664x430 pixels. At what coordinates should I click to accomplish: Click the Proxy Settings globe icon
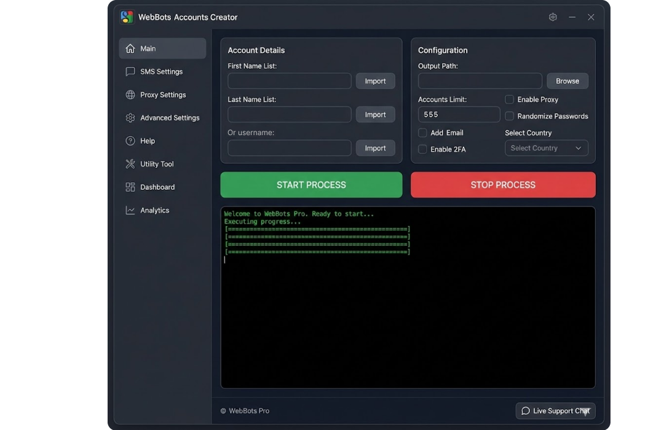pyautogui.click(x=130, y=95)
